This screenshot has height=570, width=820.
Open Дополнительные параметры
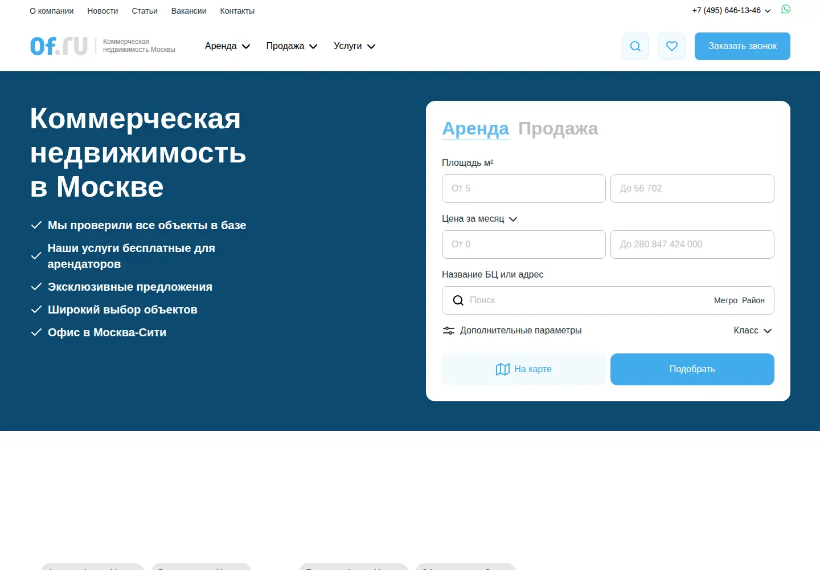coord(512,331)
